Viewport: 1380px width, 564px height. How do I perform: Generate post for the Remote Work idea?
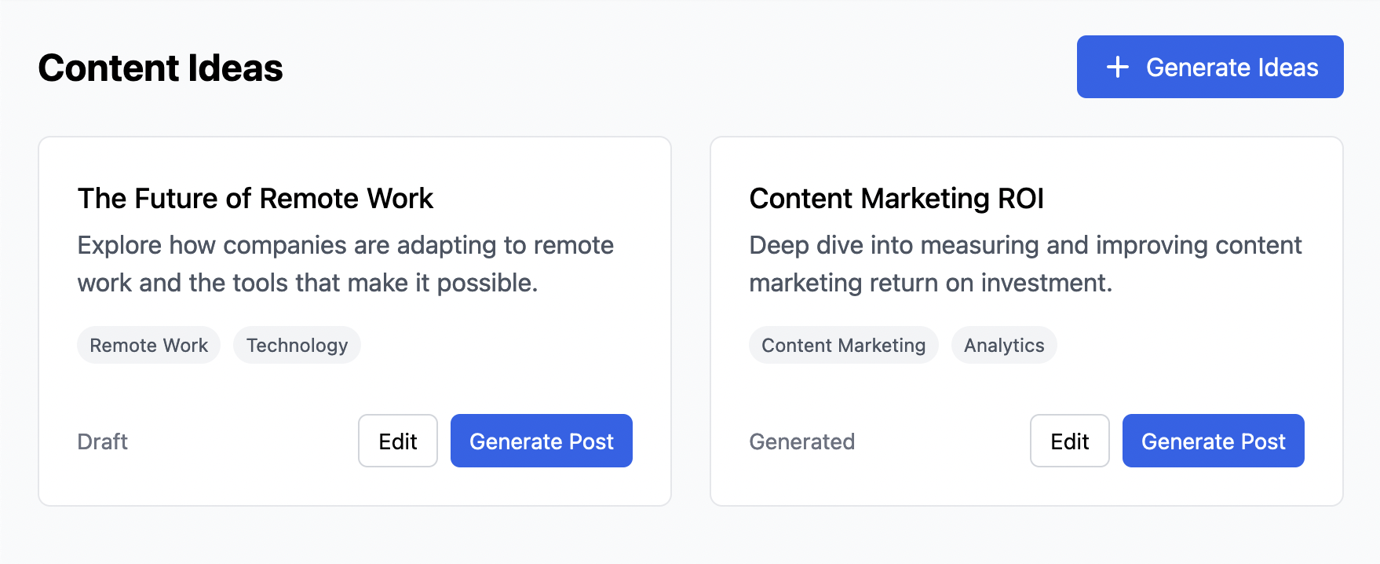pyautogui.click(x=541, y=441)
